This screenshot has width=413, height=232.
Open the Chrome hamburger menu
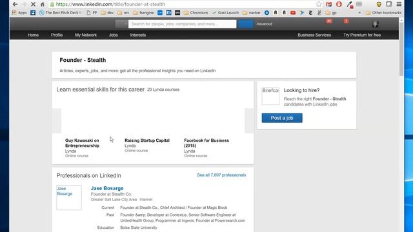[399, 5]
